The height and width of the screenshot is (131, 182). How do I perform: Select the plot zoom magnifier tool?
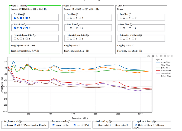click(153, 56)
